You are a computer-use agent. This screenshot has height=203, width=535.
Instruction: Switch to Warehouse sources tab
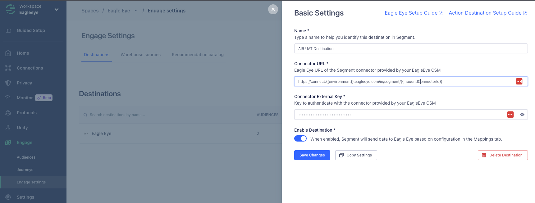141,55
